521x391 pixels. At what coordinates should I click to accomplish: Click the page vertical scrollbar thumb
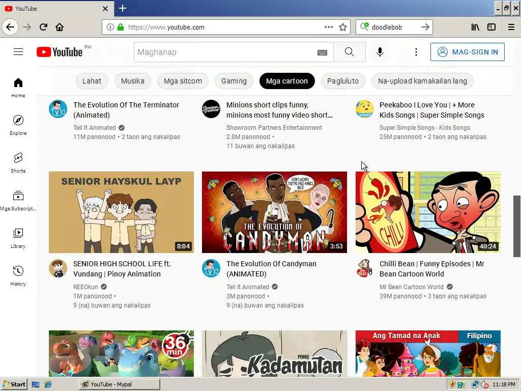click(517, 226)
